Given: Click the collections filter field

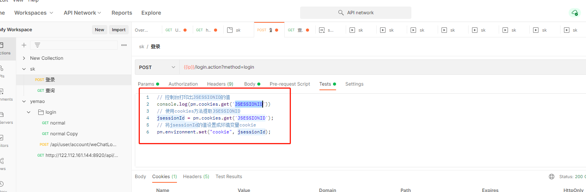Looking at the screenshot, I should click(x=74, y=45).
